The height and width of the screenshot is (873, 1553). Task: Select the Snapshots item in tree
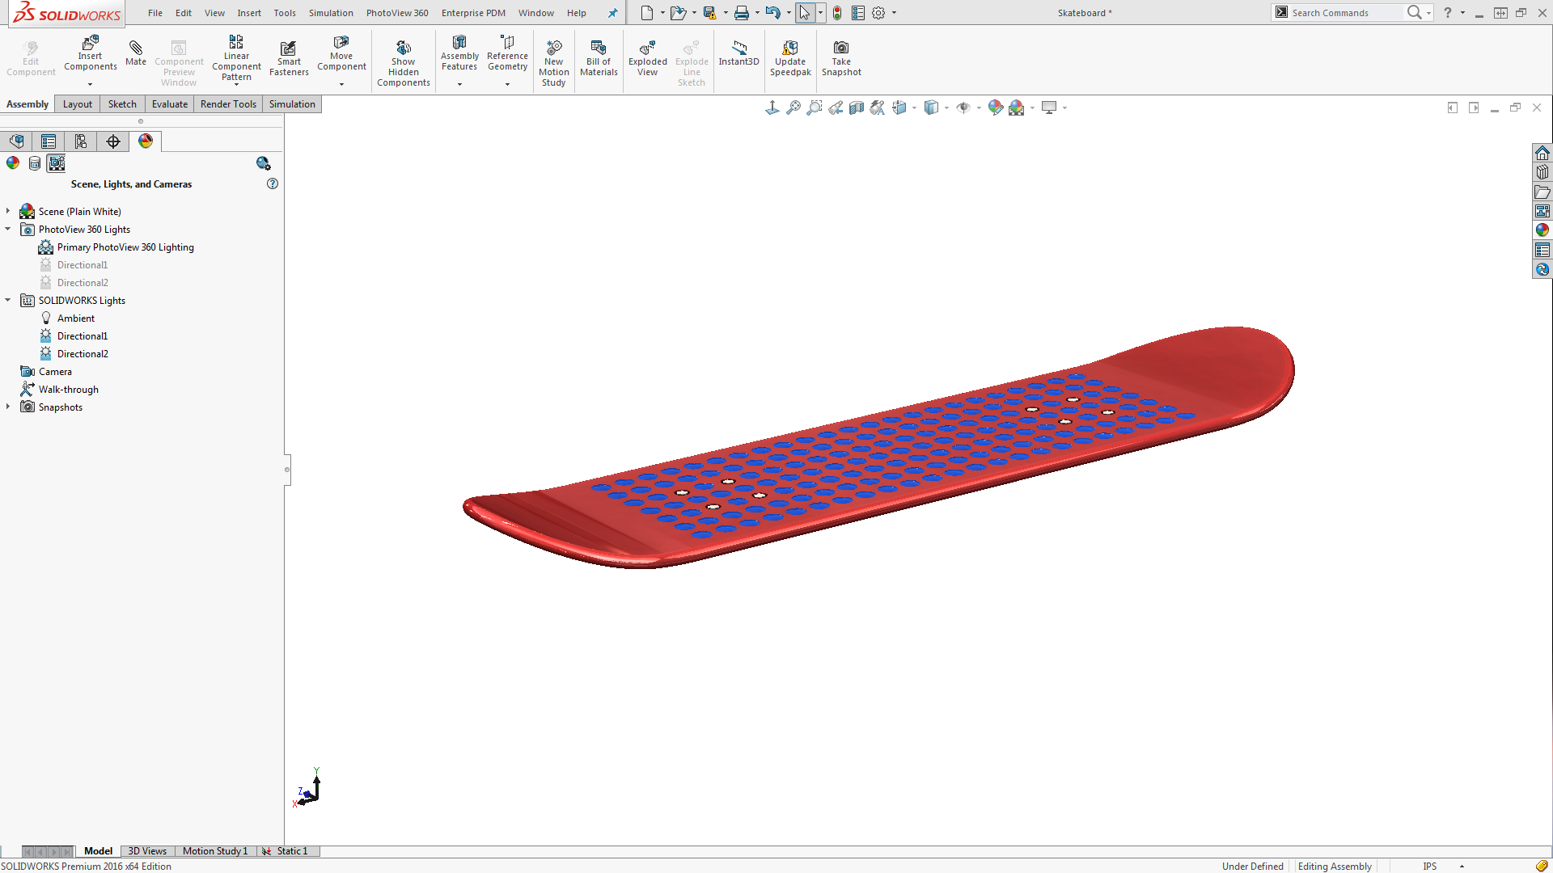pyautogui.click(x=61, y=406)
